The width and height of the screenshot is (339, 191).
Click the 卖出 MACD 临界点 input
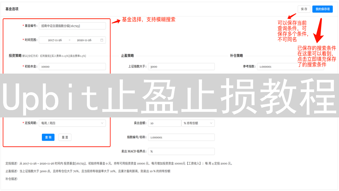[x=181, y=151]
